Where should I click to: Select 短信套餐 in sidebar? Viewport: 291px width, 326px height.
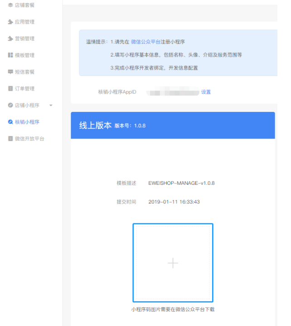tap(24, 72)
